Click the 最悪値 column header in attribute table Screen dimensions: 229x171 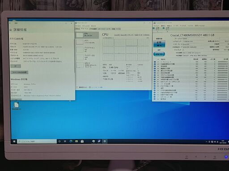pos(204,59)
